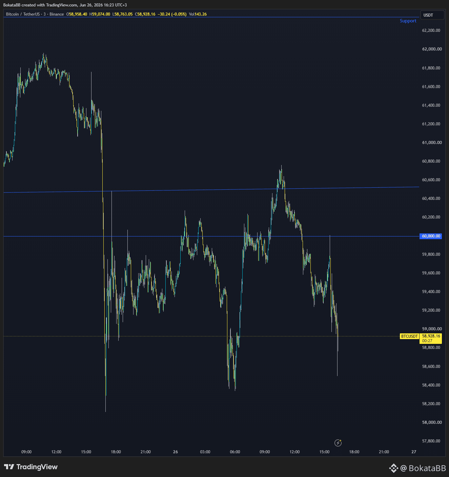Click the 62,200.00 price axis label
The height and width of the screenshot is (477, 449).
coord(431,30)
